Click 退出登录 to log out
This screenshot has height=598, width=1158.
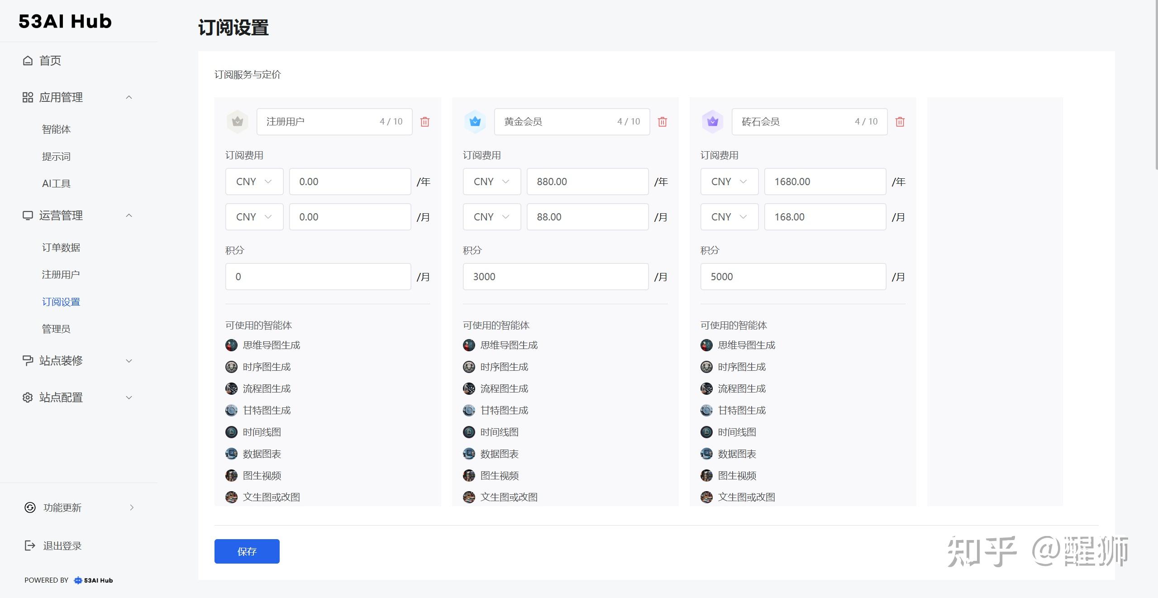(62, 546)
